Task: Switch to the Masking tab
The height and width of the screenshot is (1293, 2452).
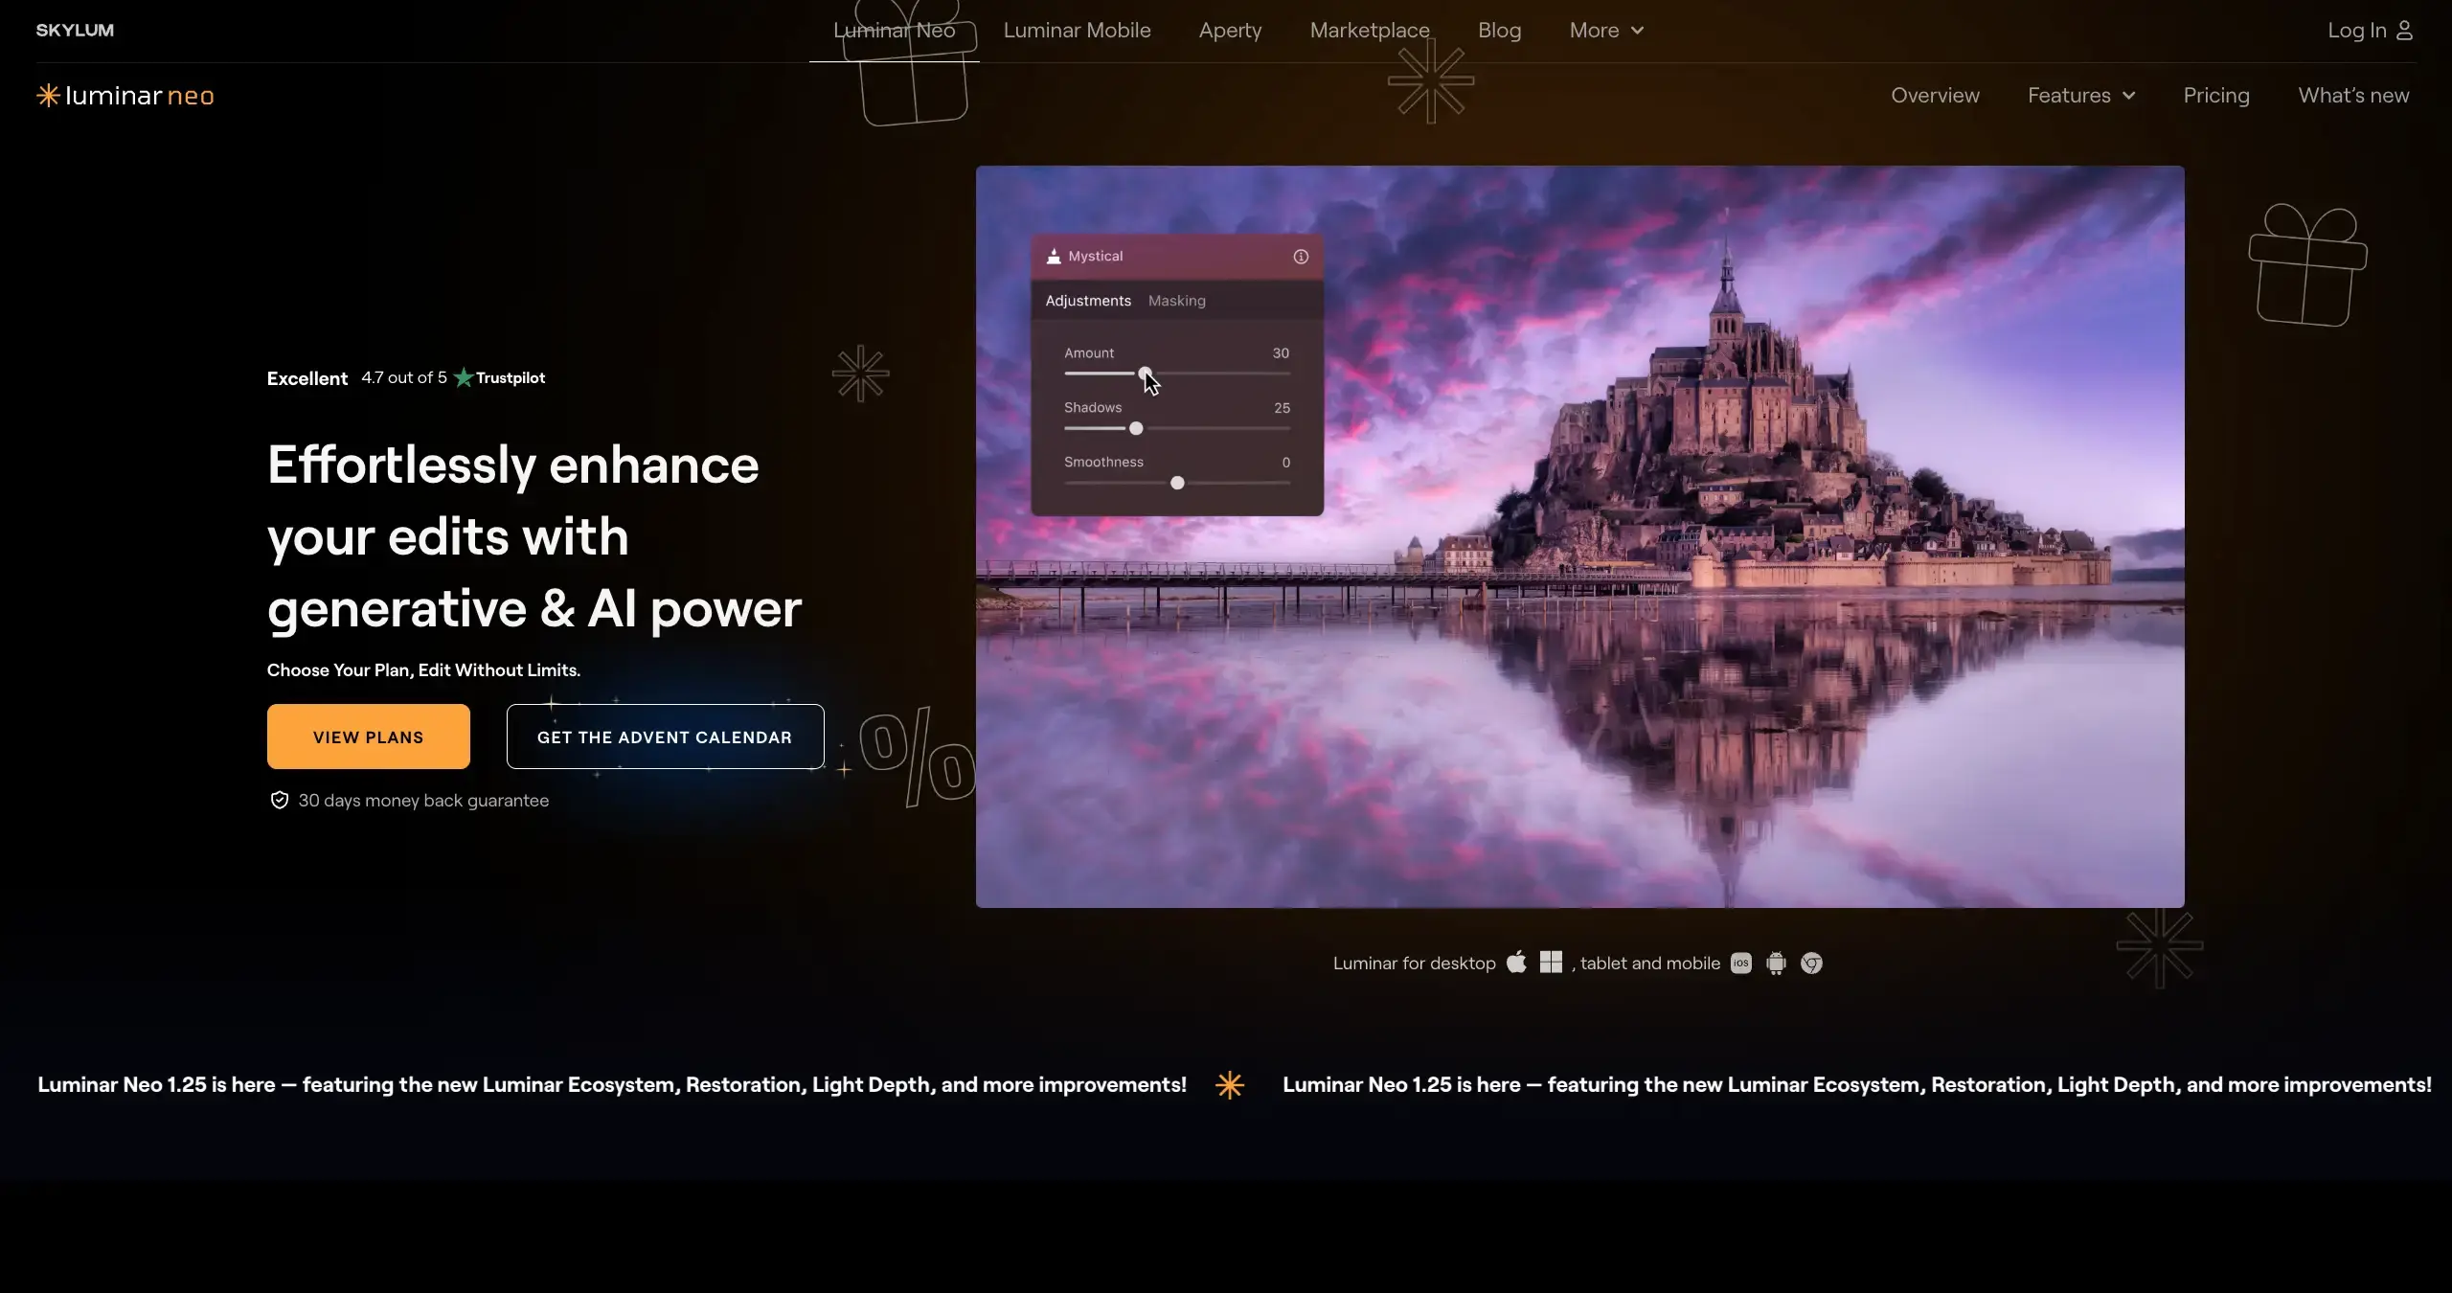Action: [x=1176, y=301]
